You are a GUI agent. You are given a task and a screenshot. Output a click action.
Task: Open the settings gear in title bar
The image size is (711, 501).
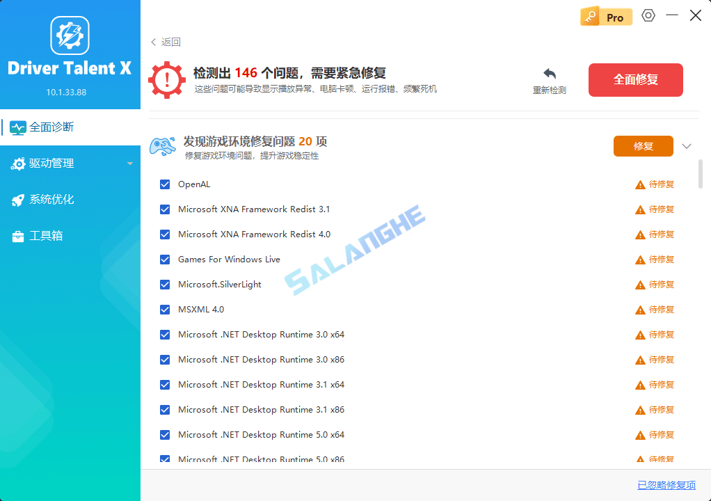pos(648,15)
